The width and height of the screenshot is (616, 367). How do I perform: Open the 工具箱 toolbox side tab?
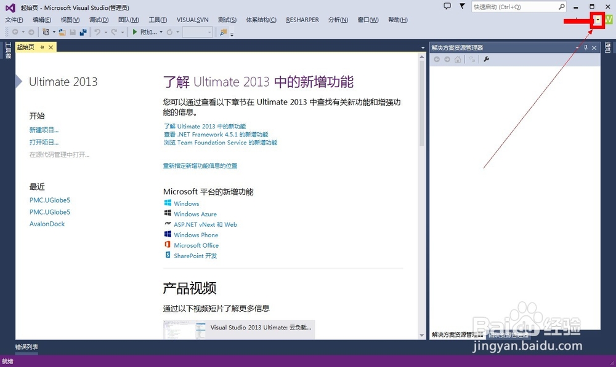[x=8, y=50]
